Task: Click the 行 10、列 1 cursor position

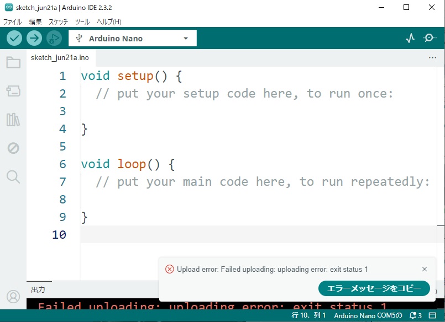Action: [308, 315]
